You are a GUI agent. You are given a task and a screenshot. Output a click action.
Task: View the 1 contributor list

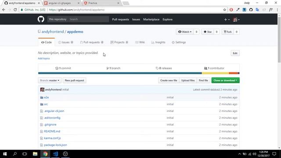coord(214,68)
